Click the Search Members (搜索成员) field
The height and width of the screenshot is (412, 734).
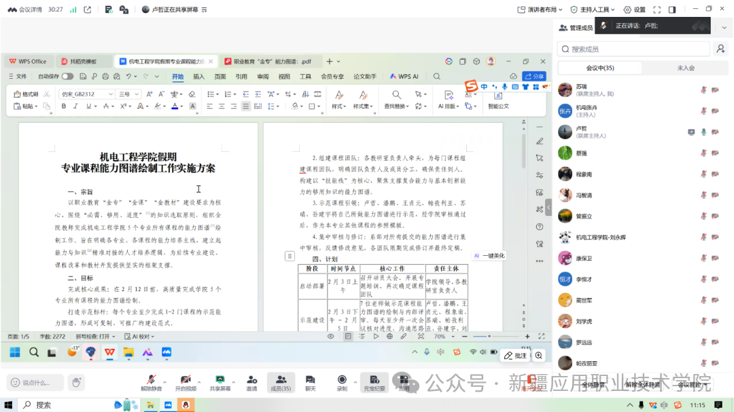click(633, 49)
